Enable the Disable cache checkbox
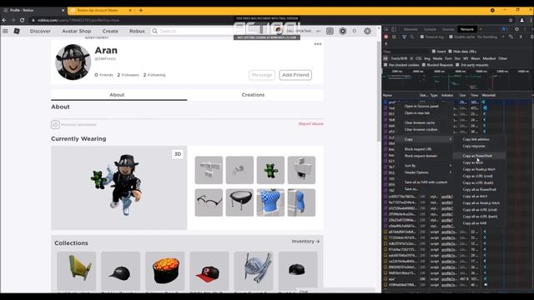Image resolution: width=534 pixels, height=300 pixels. [451, 37]
